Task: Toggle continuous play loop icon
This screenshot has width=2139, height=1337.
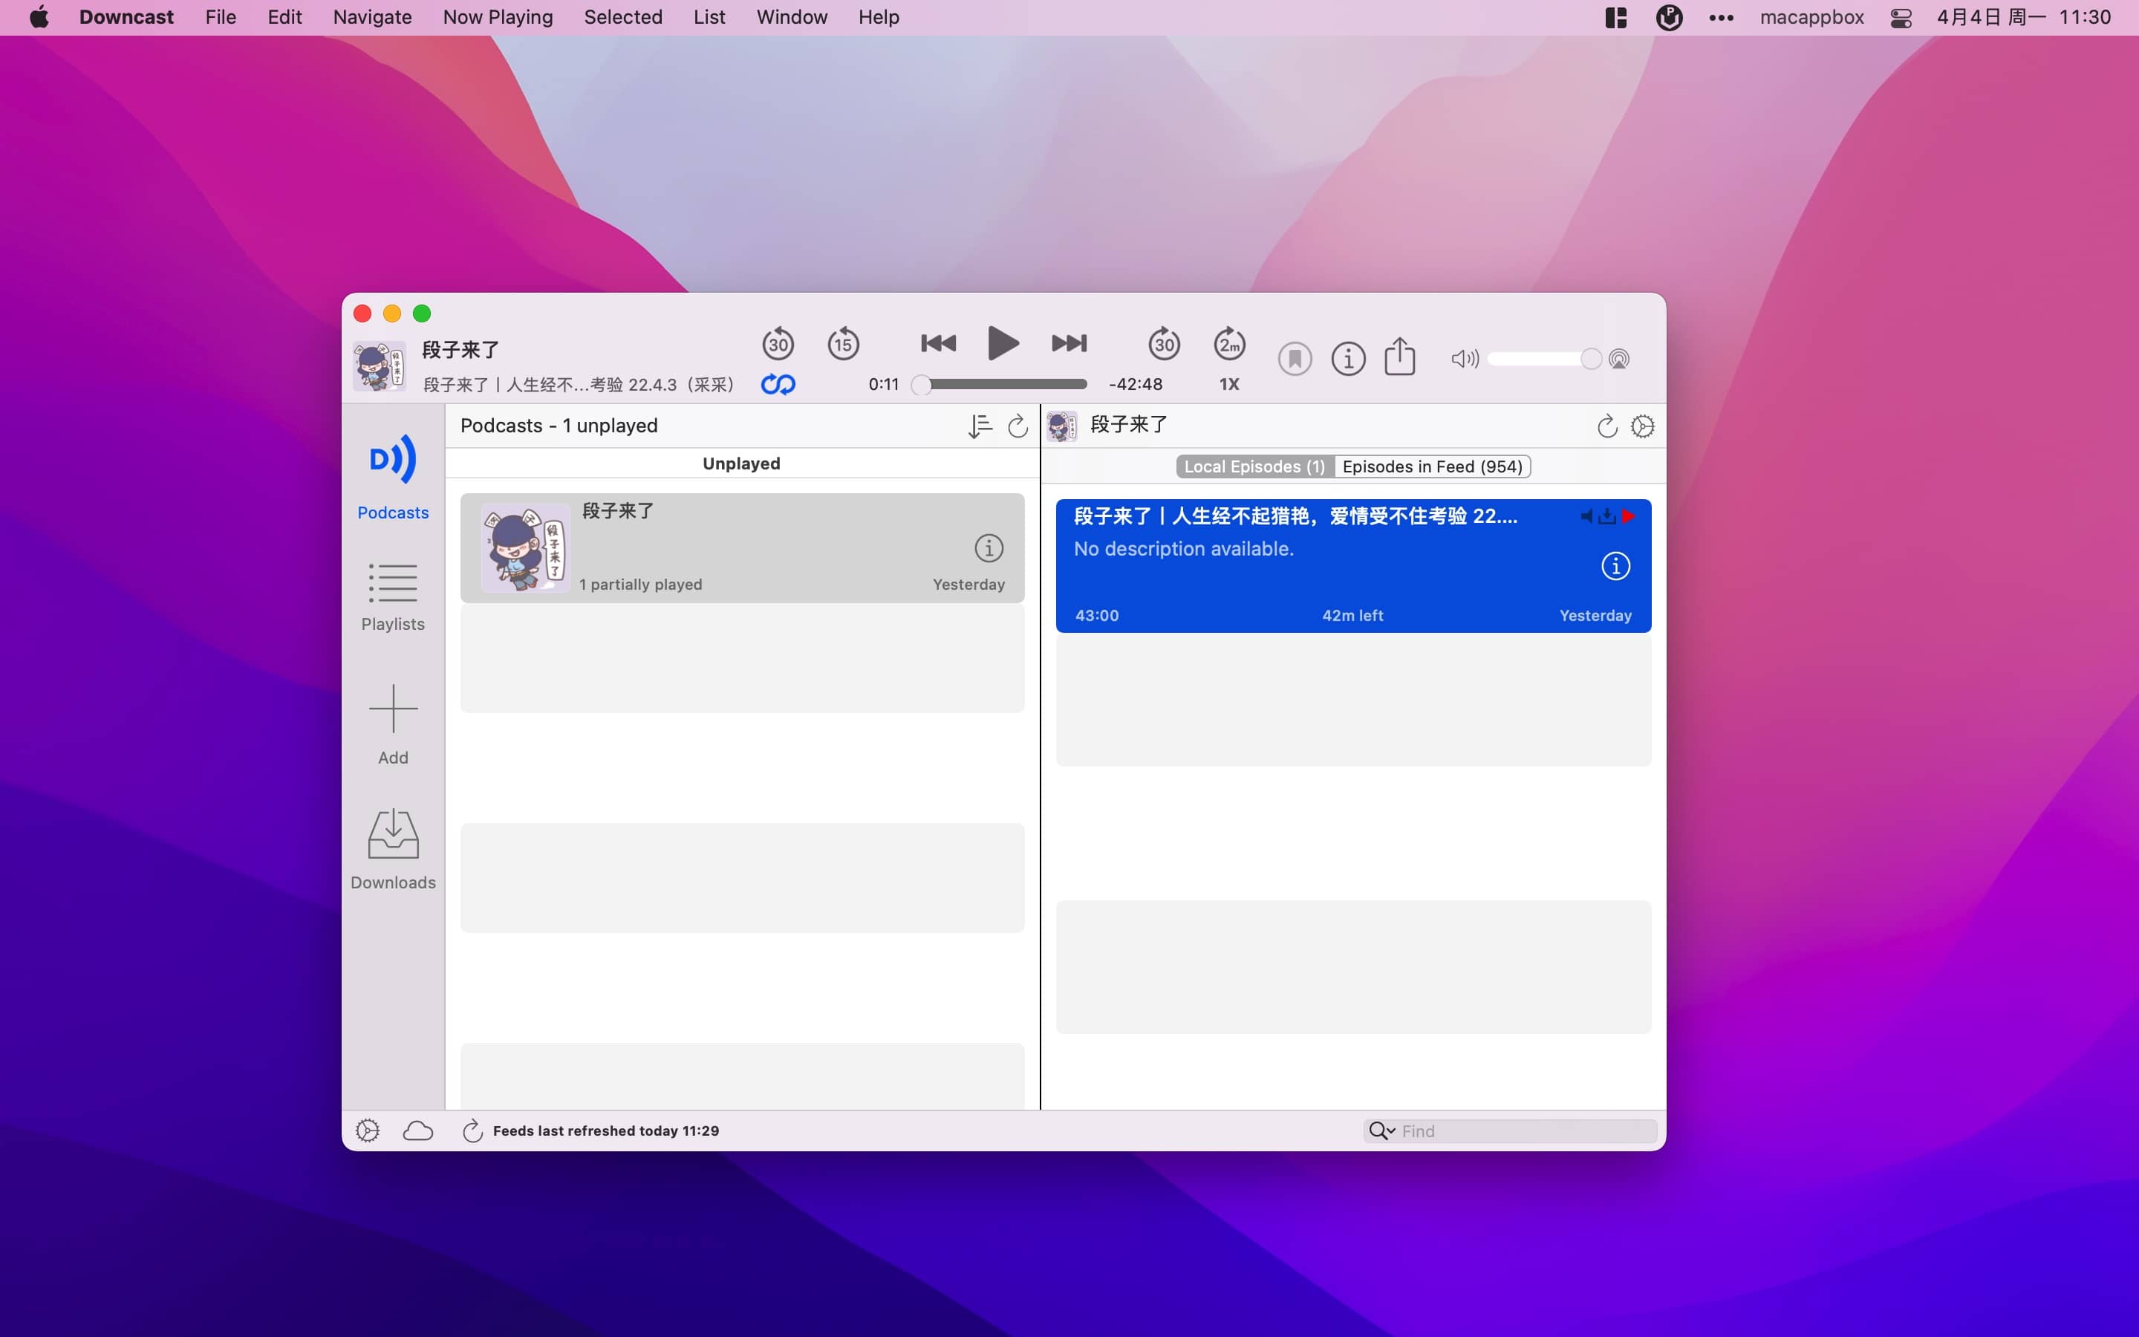Action: (x=778, y=384)
